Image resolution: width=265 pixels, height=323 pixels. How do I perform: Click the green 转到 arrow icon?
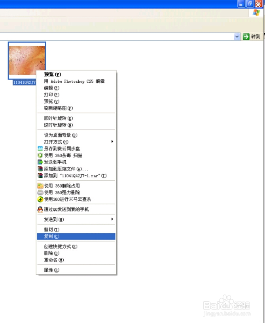[x=246, y=37]
